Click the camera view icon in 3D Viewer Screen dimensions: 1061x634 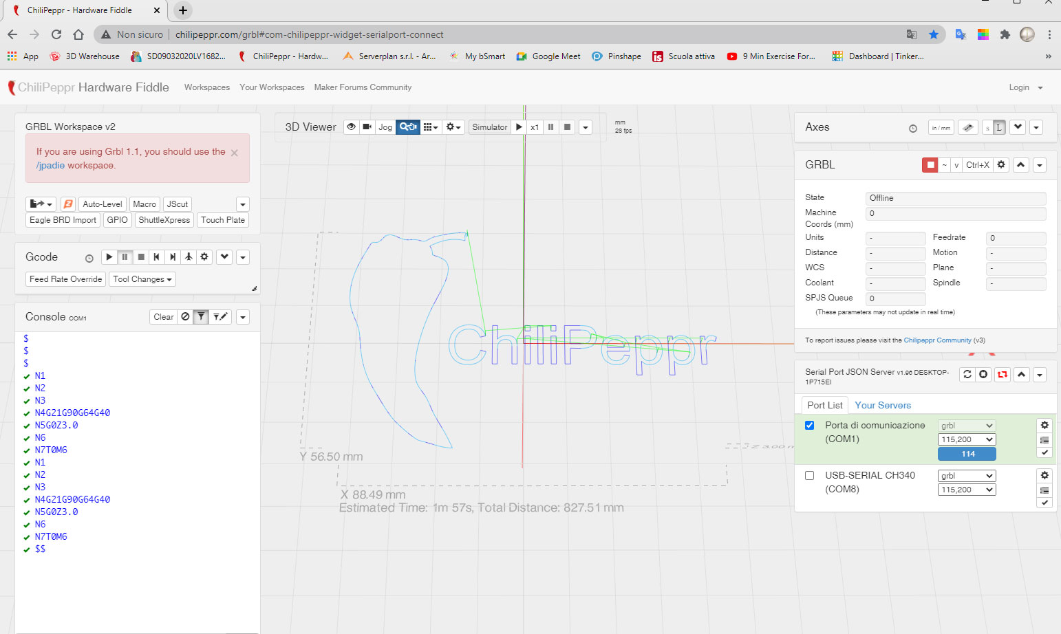(367, 127)
